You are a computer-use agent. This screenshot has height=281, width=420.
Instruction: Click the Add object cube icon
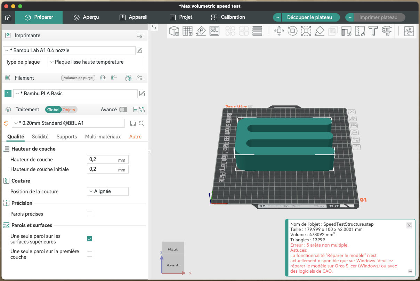[x=174, y=31]
